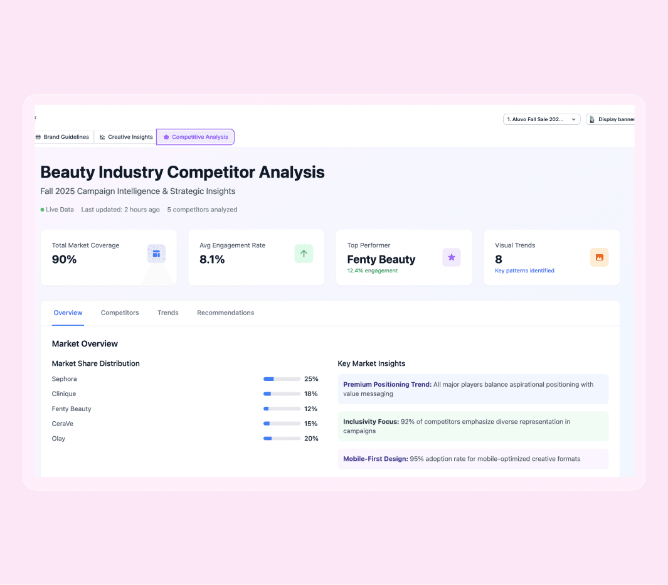Click the Mobile-First Design insight card
Image resolution: width=668 pixels, height=585 pixels.
click(473, 459)
